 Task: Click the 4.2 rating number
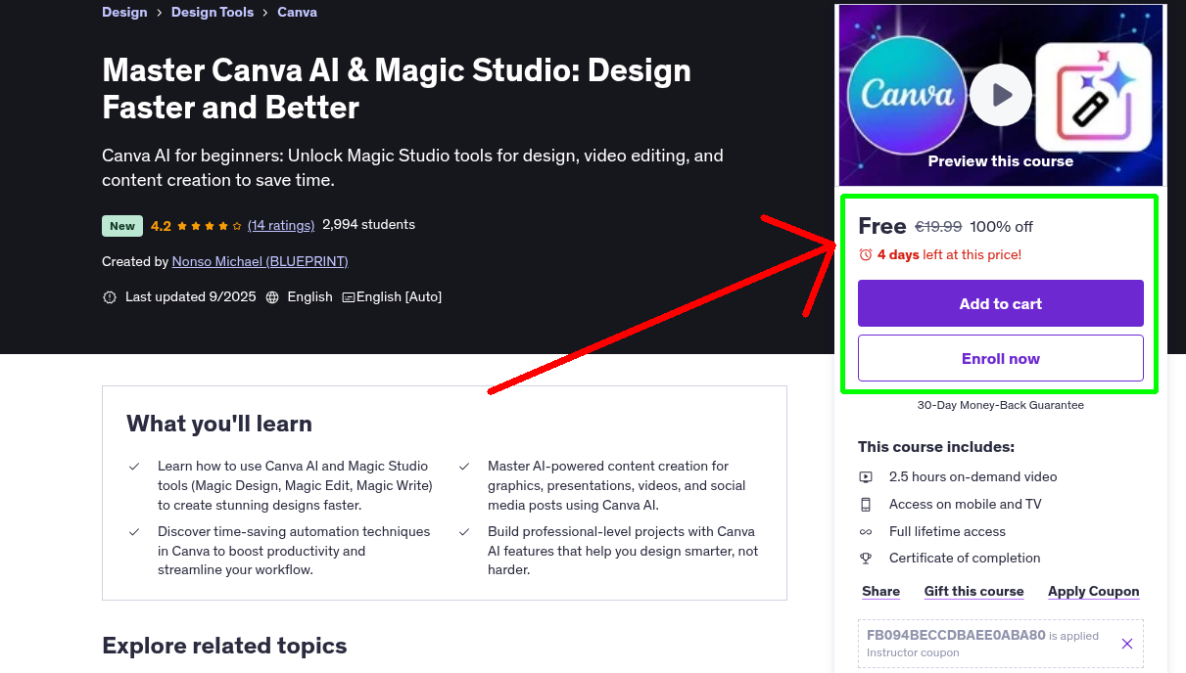click(x=161, y=226)
